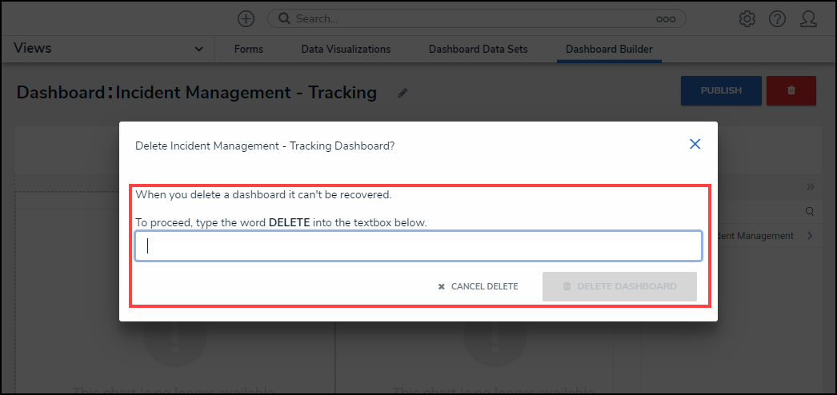This screenshot has width=837, height=395.
Task: Click the Delete Dashboard button
Action: (619, 286)
